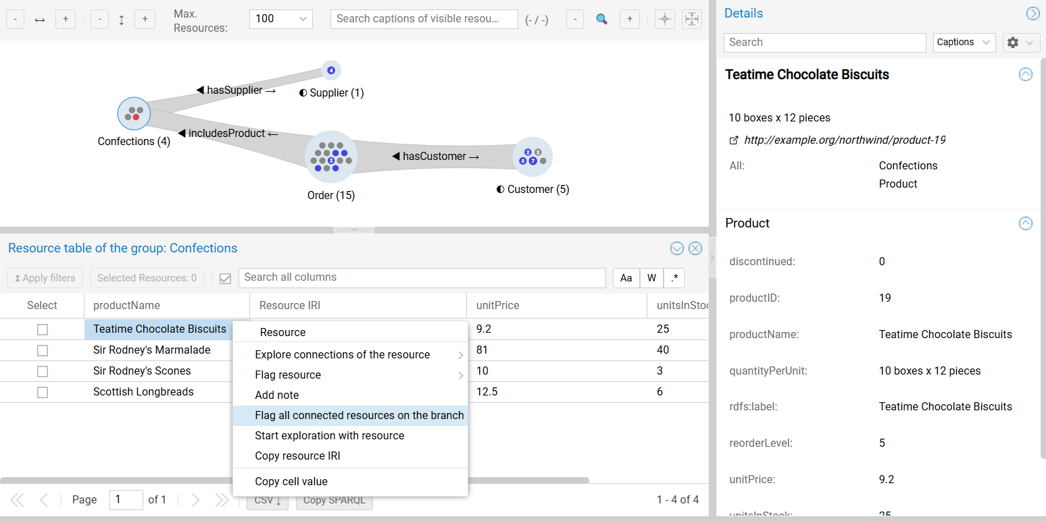Open the Captions dropdown in Details
Image resolution: width=1046 pixels, height=521 pixels.
[x=964, y=43]
